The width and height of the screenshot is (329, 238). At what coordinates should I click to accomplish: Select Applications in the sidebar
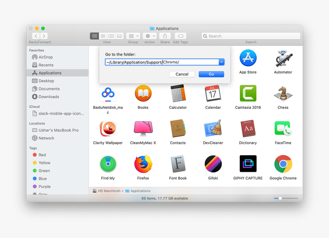pos(58,73)
